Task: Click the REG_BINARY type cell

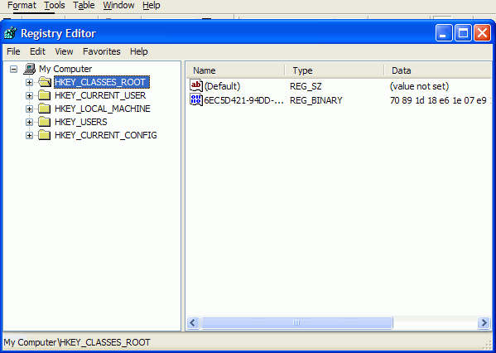Action: coord(316,100)
